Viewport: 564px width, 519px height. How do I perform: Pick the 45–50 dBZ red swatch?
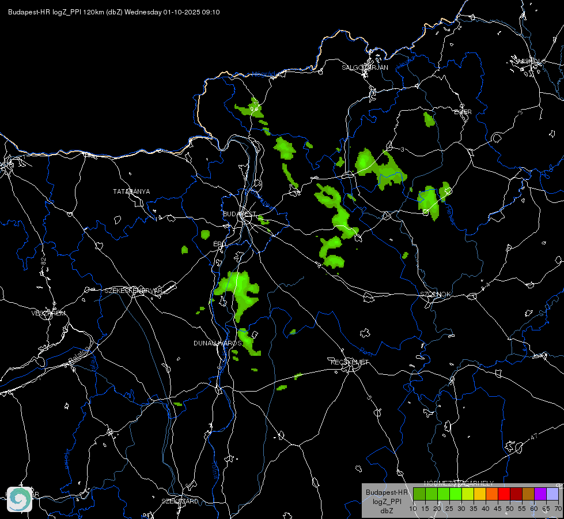tap(504, 494)
